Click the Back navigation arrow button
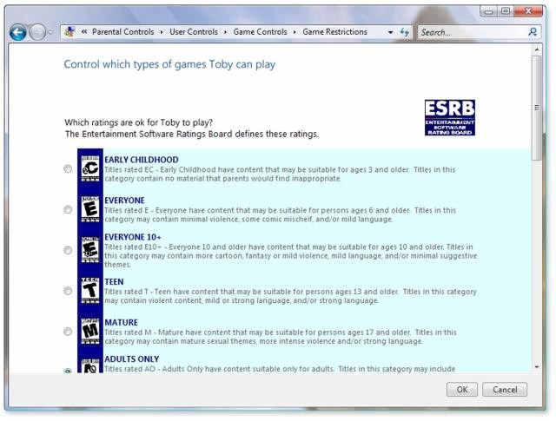The height and width of the screenshot is (421, 556). click(x=18, y=32)
